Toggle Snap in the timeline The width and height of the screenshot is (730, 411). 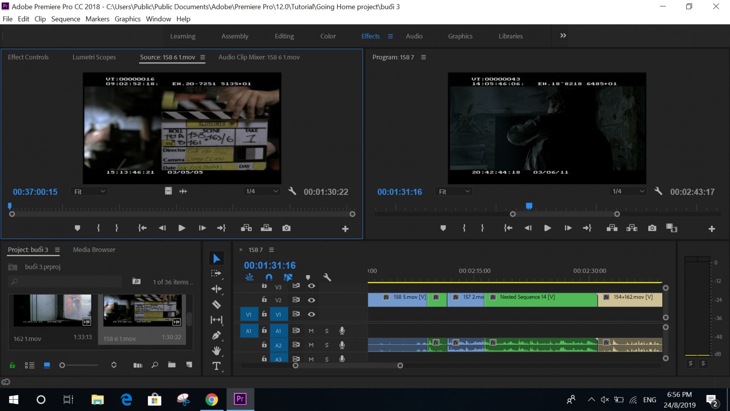269,278
